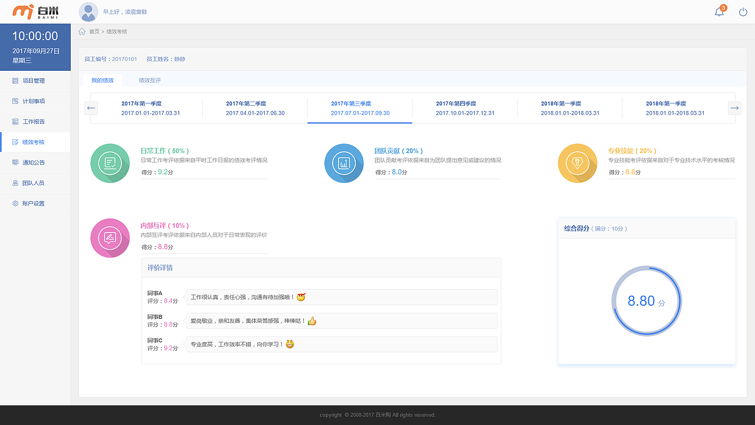The width and height of the screenshot is (755, 425).
Task: Click 绩效考核 breadcrumb text
Action: 117,31
